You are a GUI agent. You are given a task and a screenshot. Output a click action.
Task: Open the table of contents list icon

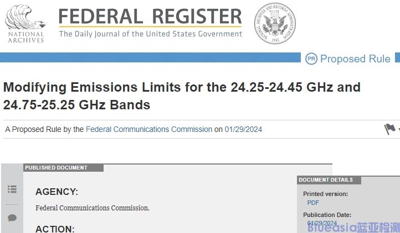point(12,189)
